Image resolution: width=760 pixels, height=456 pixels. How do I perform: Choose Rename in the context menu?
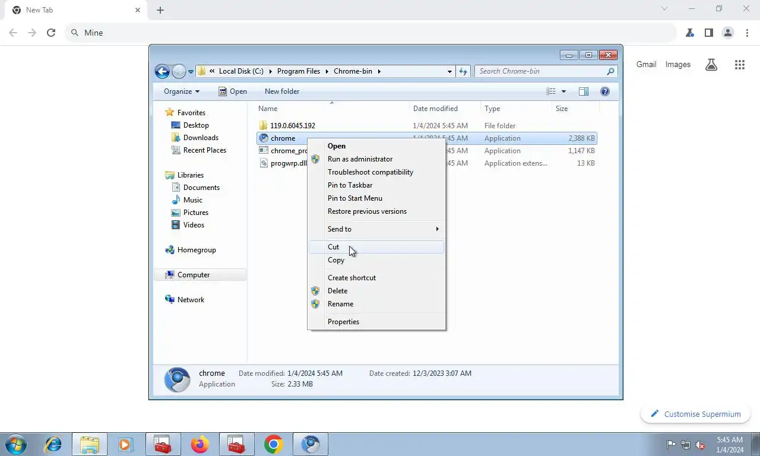click(x=376, y=304)
